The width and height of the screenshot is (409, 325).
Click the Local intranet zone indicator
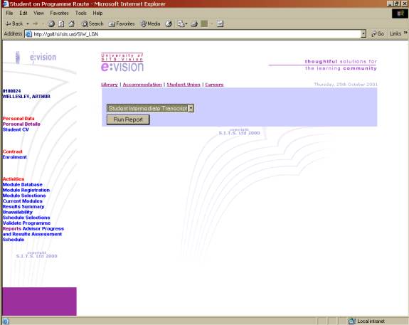pos(366,321)
